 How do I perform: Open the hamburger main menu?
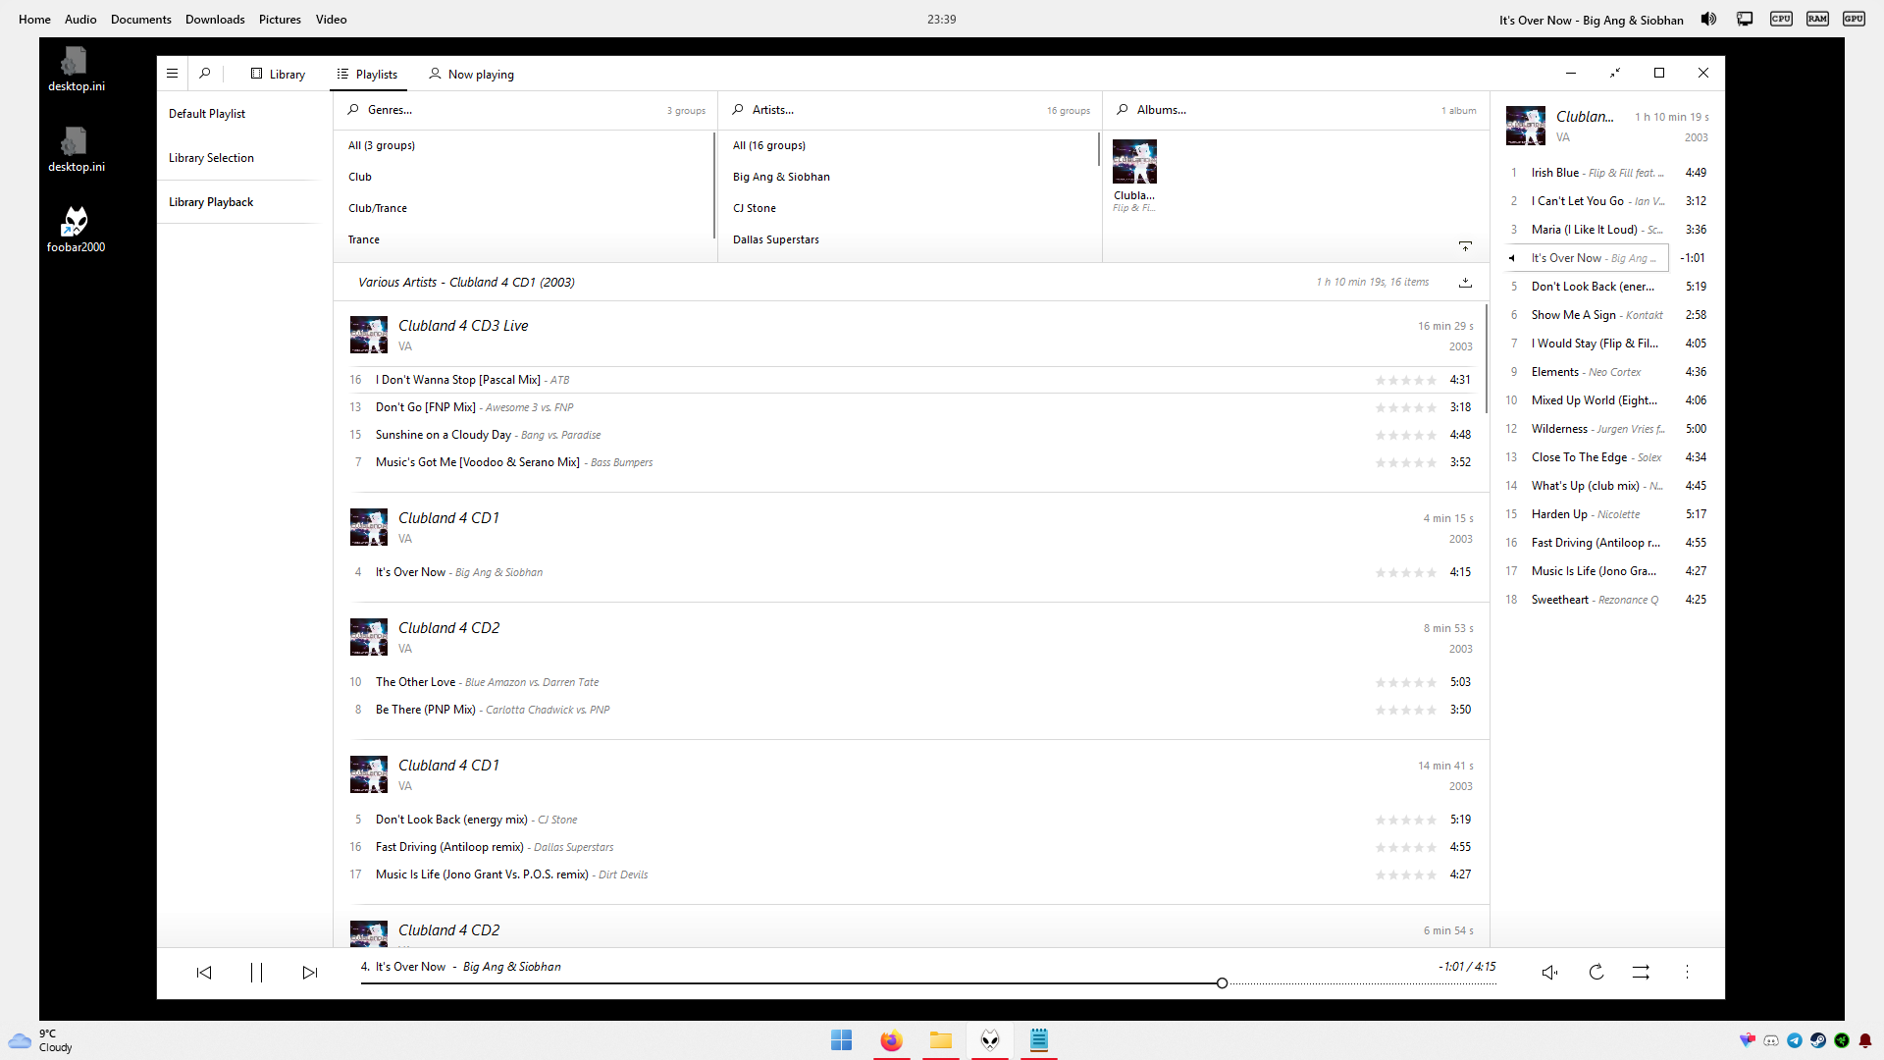point(172,74)
